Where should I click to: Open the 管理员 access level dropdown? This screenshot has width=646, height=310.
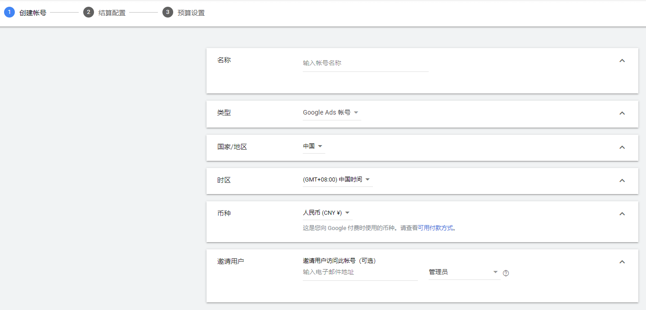(464, 272)
